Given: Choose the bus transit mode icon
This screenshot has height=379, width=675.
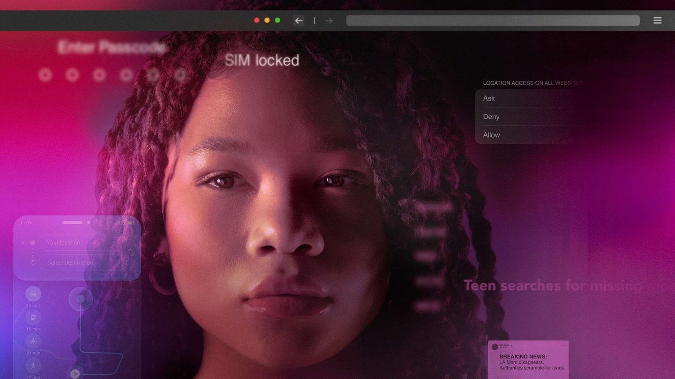Looking at the screenshot, I should (x=33, y=317).
